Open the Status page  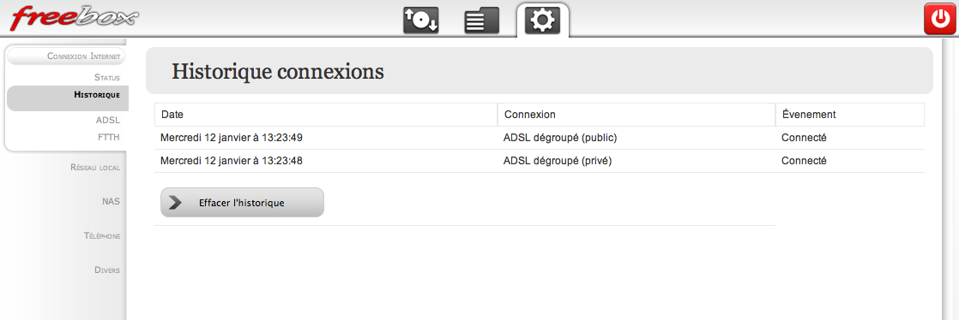(x=107, y=77)
